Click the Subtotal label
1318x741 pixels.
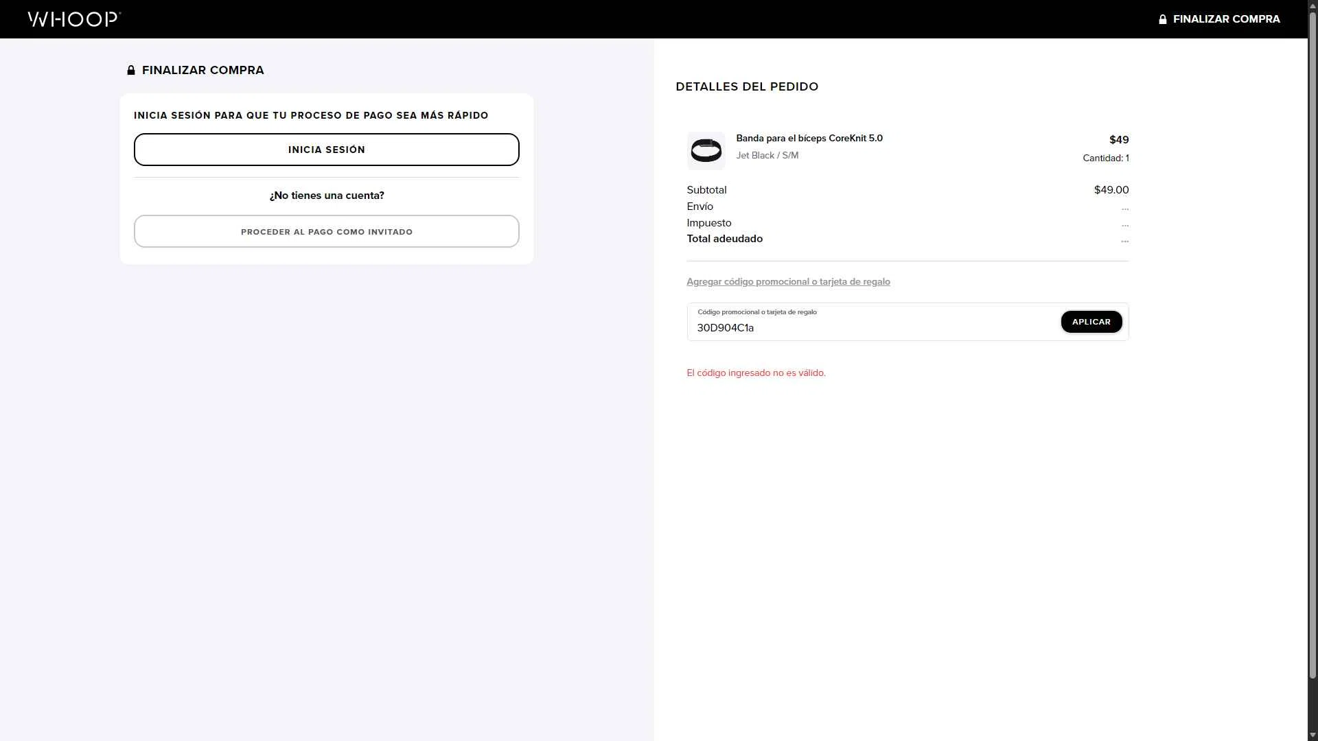click(x=706, y=190)
